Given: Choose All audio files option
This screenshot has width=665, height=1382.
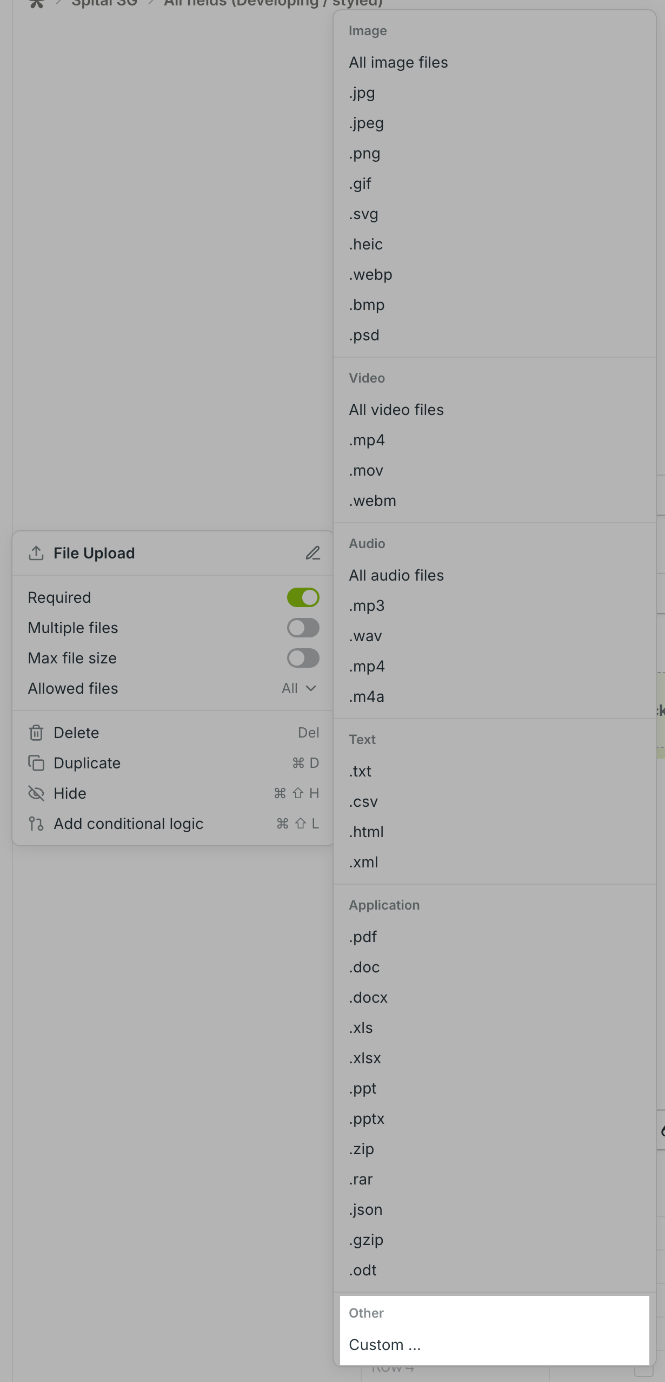Looking at the screenshot, I should [494, 575].
